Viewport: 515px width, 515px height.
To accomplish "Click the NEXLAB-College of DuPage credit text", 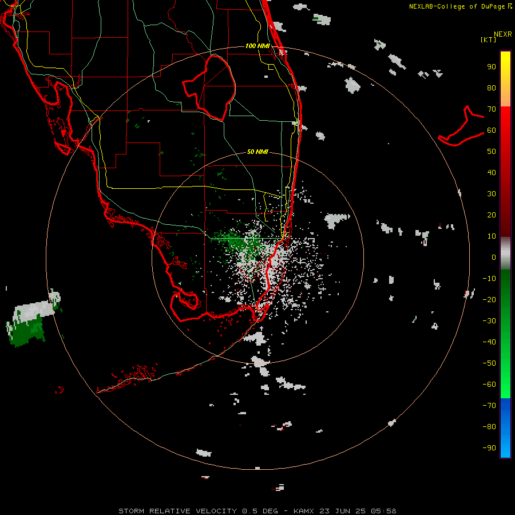I will 457,6.
